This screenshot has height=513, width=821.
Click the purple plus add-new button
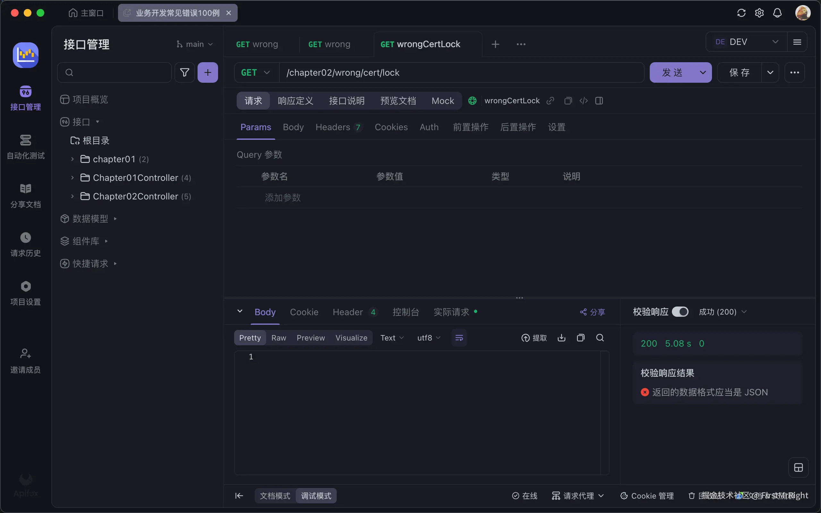click(207, 72)
